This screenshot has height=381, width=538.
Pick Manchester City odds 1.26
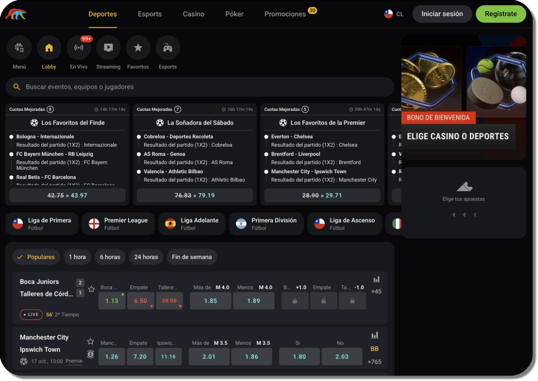(x=112, y=357)
